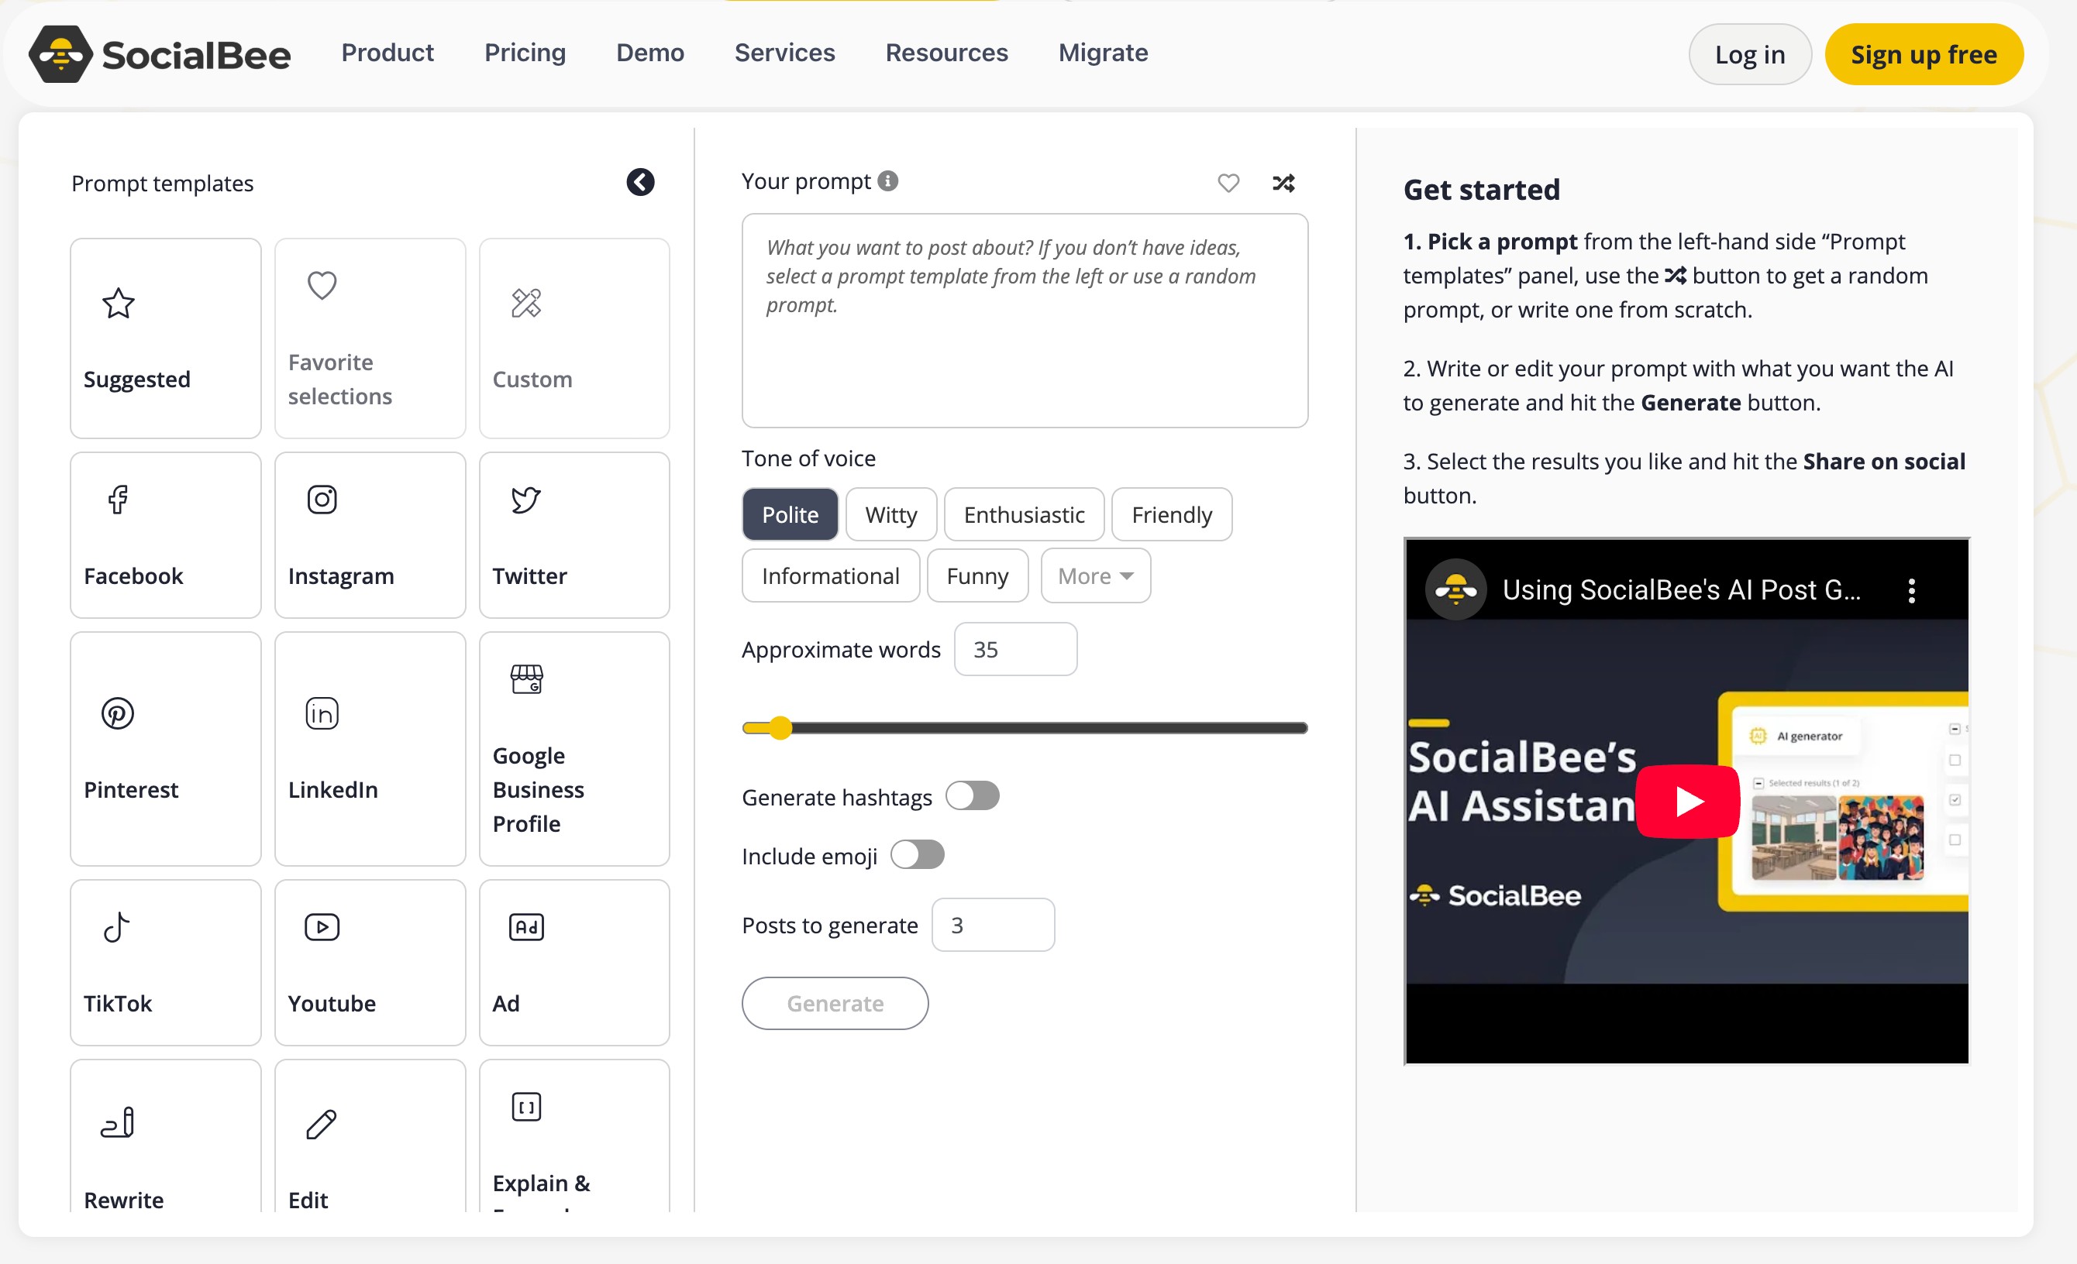Screen dimensions: 2077x1264
Task: Select the Witty tone of voice
Action: [x=890, y=514]
